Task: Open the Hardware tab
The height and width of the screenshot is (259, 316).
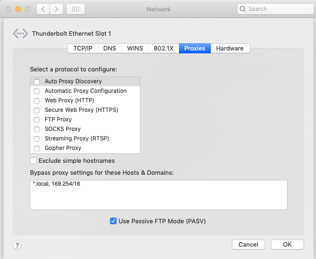Action: click(229, 48)
